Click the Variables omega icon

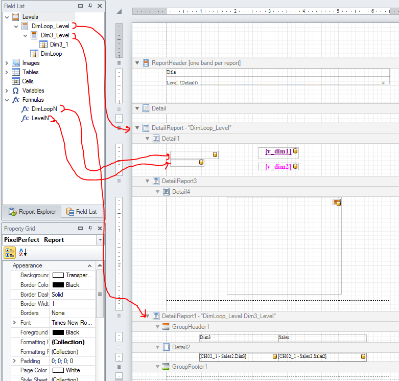(x=16, y=91)
